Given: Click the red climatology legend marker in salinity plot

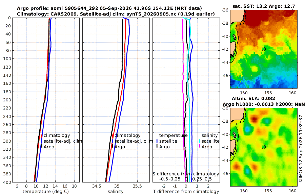Looking at the screenshot, I should (113, 136).
